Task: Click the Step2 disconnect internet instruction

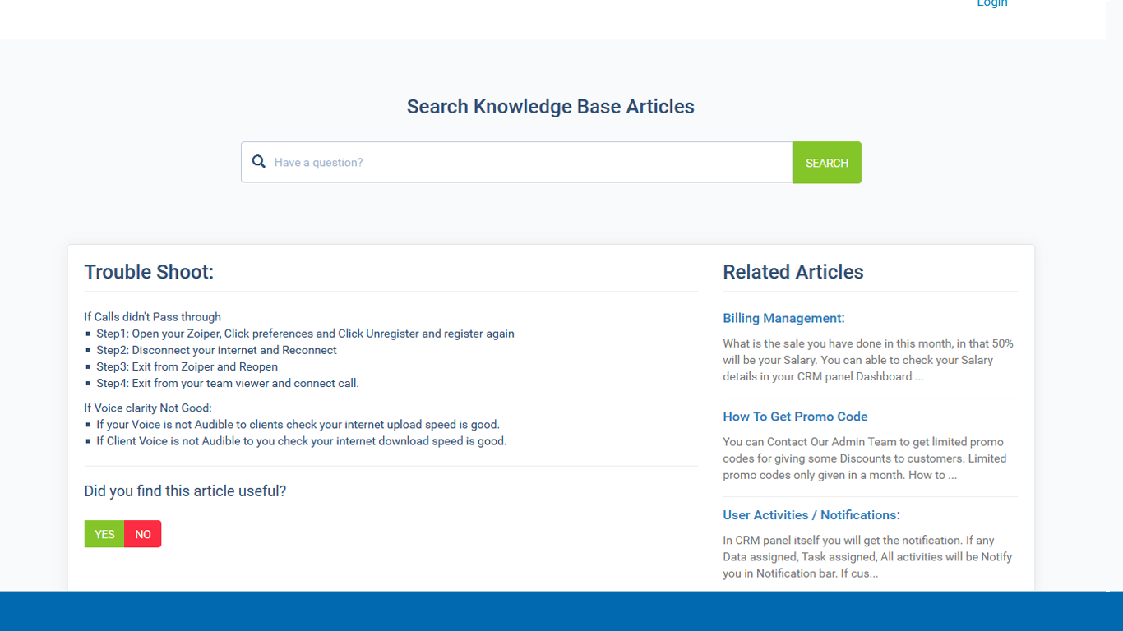Action: point(216,350)
